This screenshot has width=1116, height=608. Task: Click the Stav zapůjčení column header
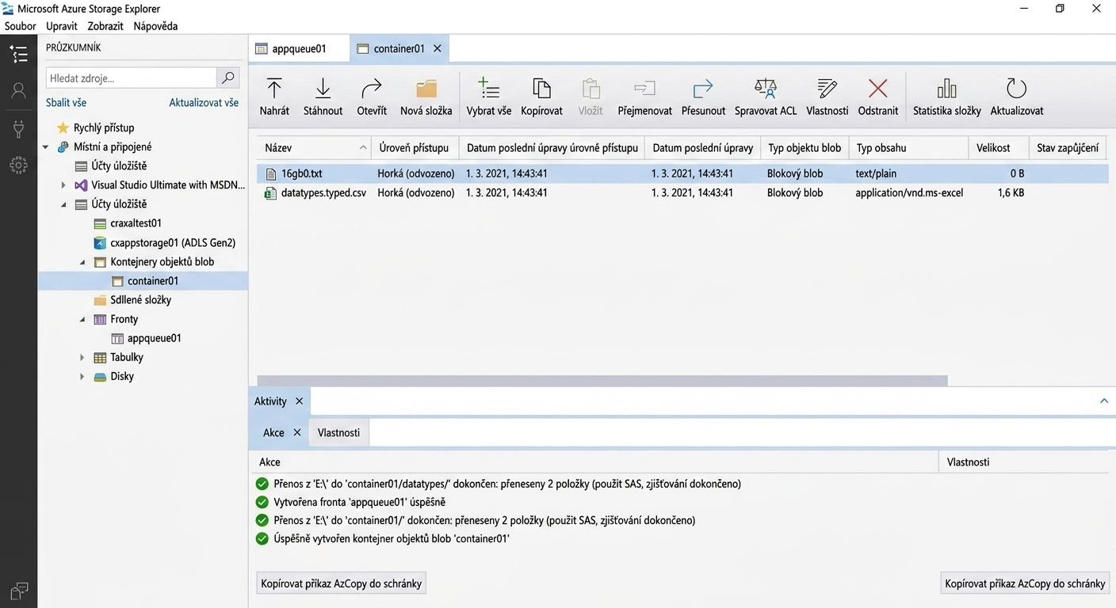point(1068,148)
